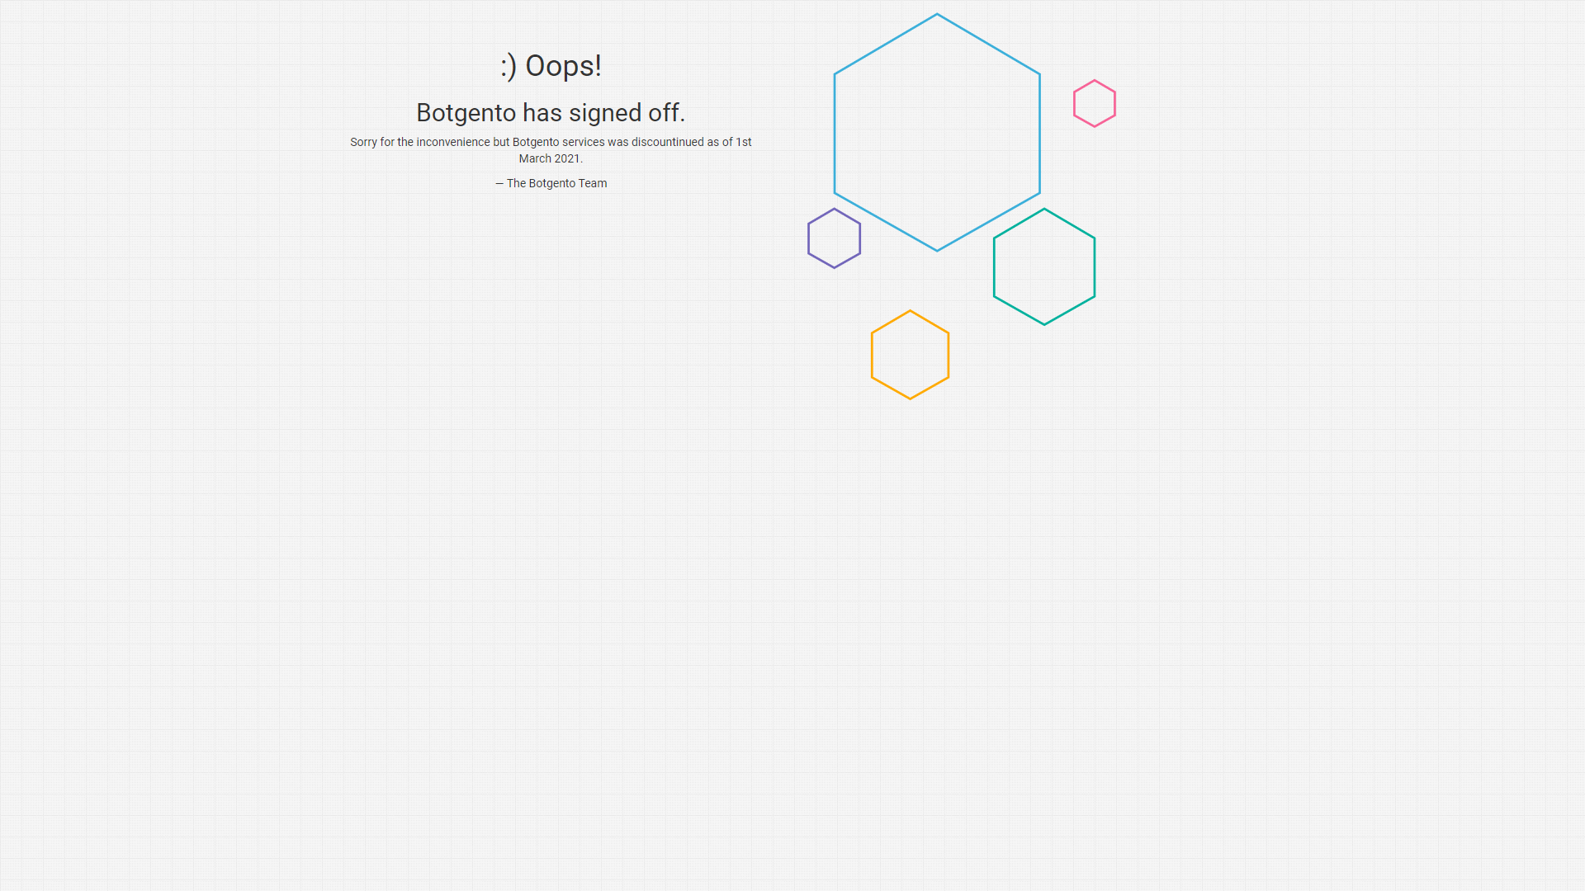Click the ":) Oops!" heading
The image size is (1585, 891).
coord(551,66)
